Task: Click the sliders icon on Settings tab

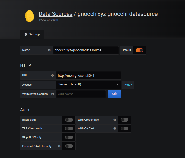Action: 26,34
